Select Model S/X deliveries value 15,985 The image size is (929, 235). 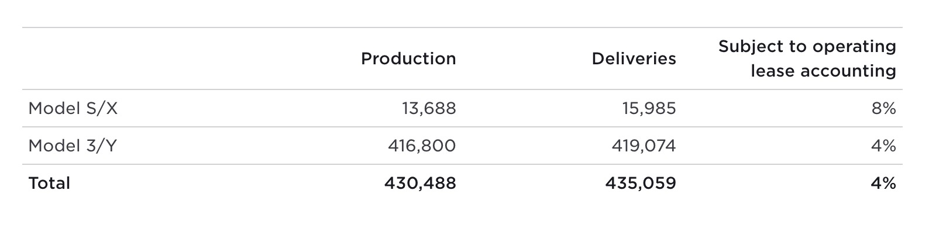tap(649, 109)
